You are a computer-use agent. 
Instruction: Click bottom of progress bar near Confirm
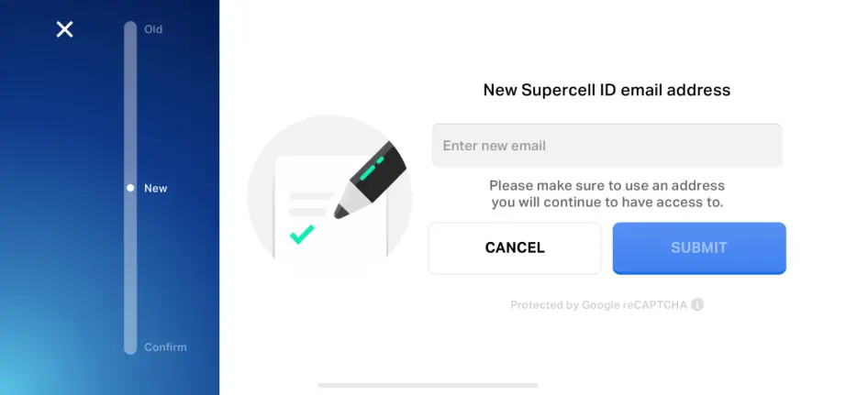(130, 346)
